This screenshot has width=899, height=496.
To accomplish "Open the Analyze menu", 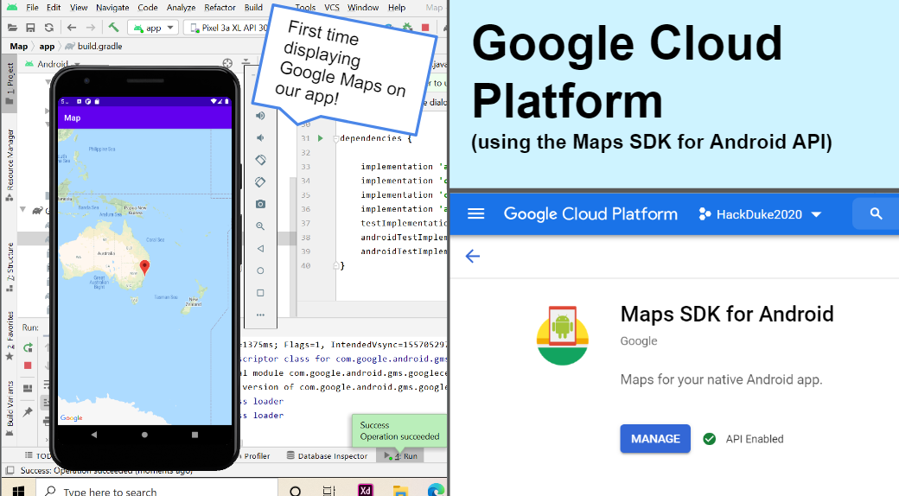I will tap(181, 8).
